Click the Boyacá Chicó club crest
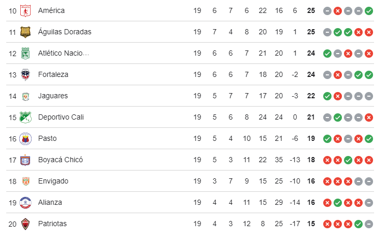The height and width of the screenshot is (235, 386). (25, 160)
